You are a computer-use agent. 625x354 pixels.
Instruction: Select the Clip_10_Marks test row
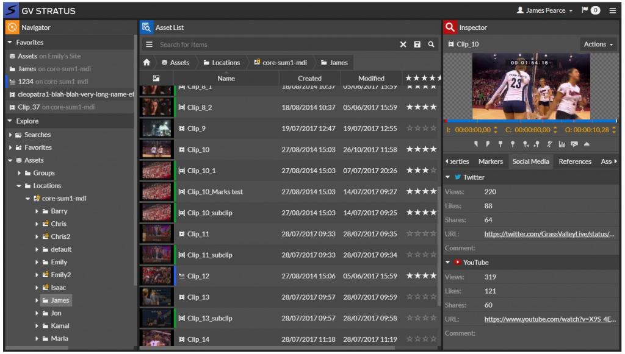(289, 192)
